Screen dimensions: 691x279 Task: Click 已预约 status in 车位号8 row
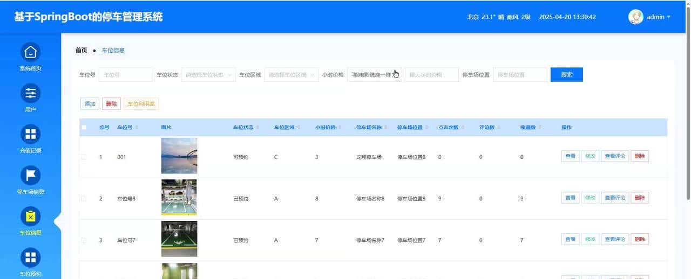[241, 199]
